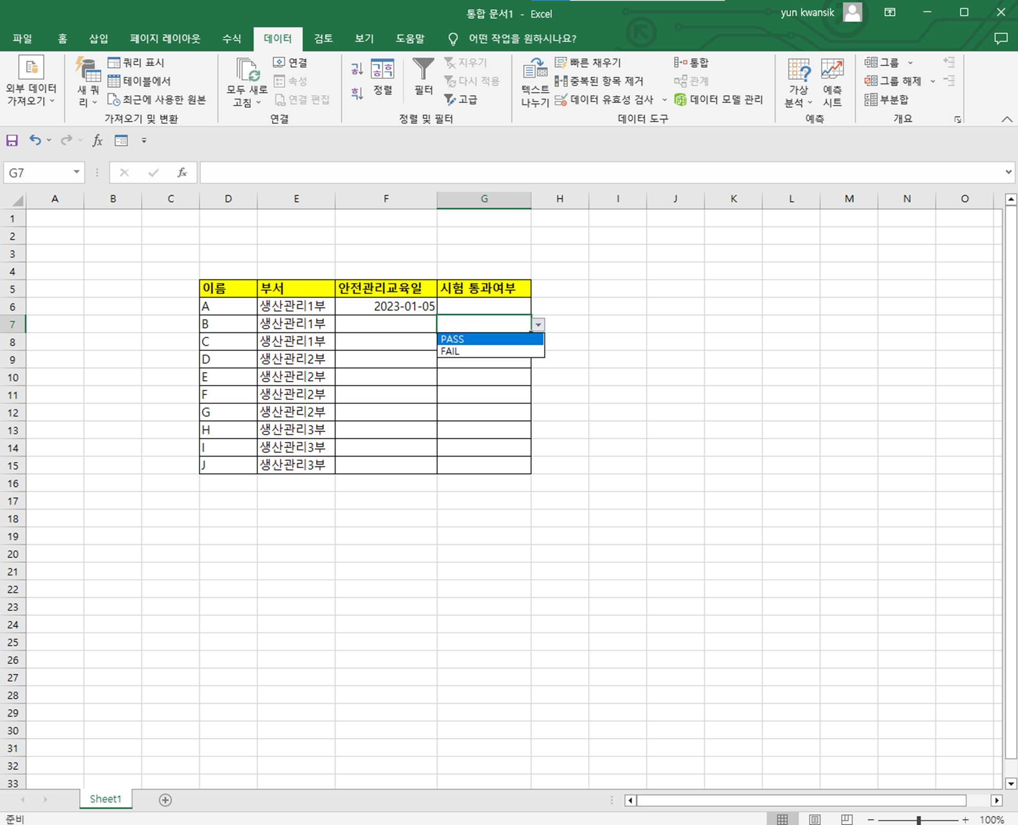Screen dimensions: 1018x825
Task: Click the Undo arrow icon
Action: (x=34, y=140)
